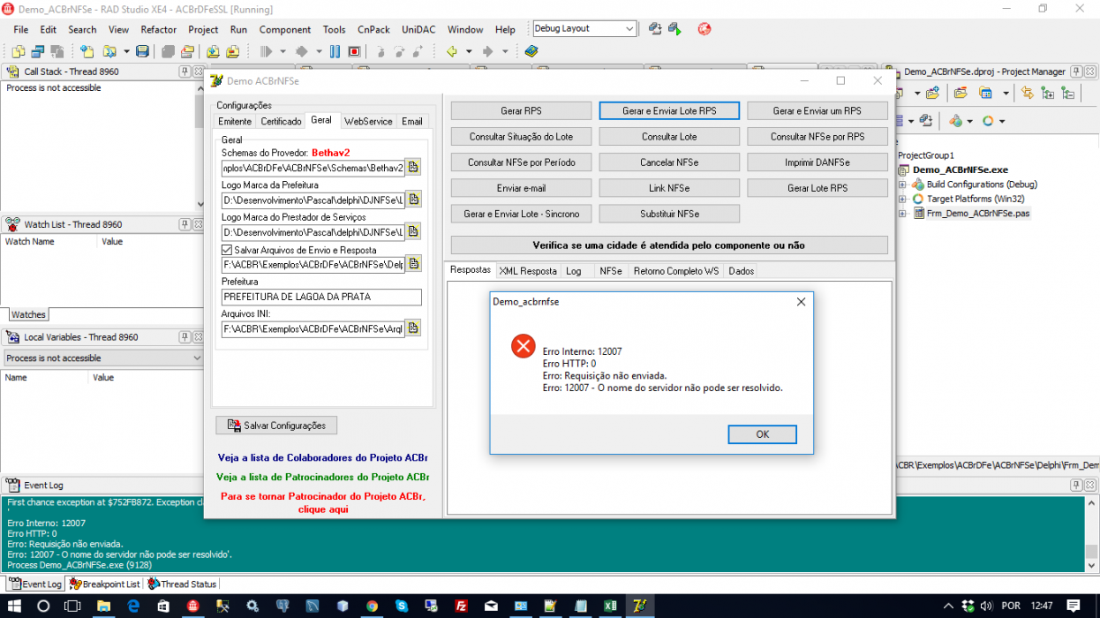Switch to the WebService configuration tab

coord(368,121)
